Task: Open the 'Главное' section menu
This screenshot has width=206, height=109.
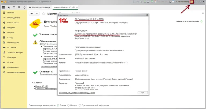Action: click(11, 13)
